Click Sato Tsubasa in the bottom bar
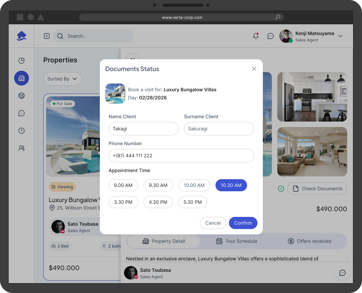Screen dimensions: 362x293 [x=148, y=273]
